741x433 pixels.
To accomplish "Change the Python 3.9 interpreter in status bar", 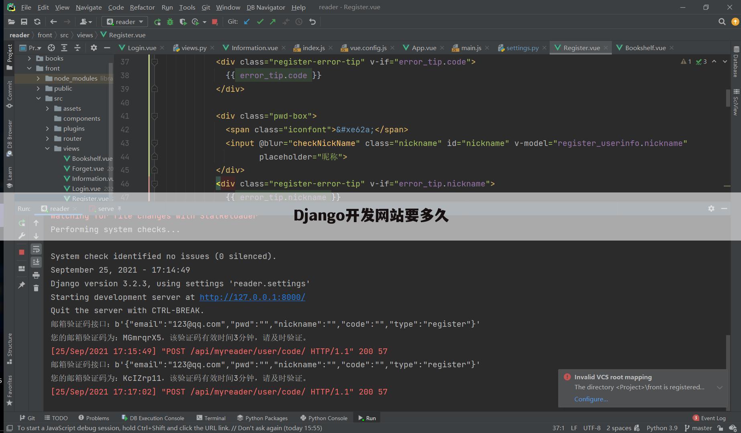I will (x=662, y=428).
